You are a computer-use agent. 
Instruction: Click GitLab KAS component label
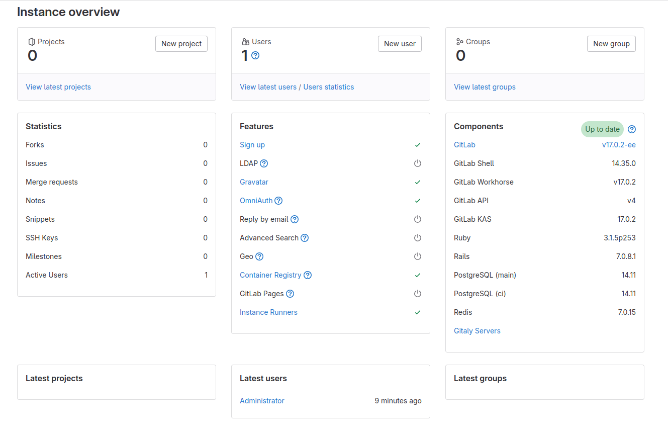click(x=472, y=219)
